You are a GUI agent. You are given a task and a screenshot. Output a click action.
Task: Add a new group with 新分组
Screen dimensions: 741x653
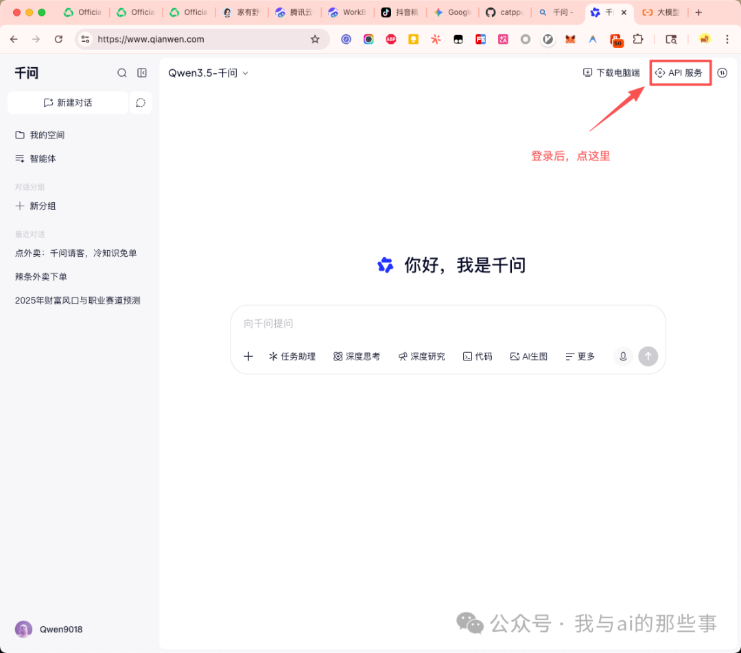tap(36, 206)
